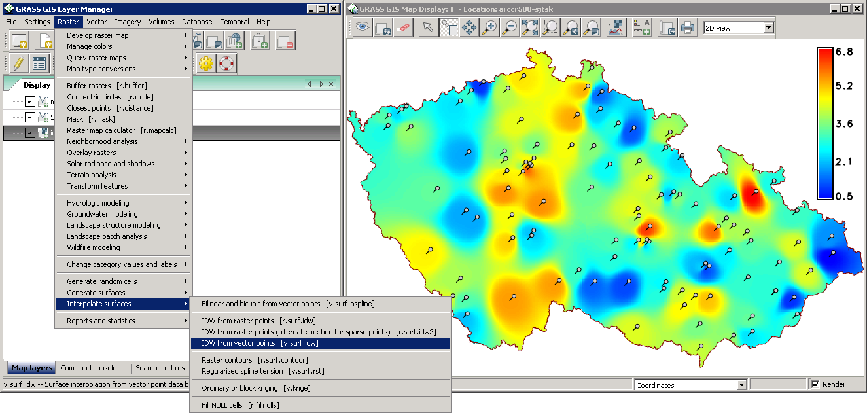Click the Zoom out magnifier
This screenshot has height=413, width=867.
click(x=510, y=28)
